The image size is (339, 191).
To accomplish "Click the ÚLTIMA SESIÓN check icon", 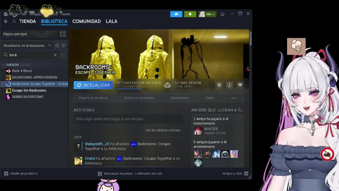I will point(167,85).
